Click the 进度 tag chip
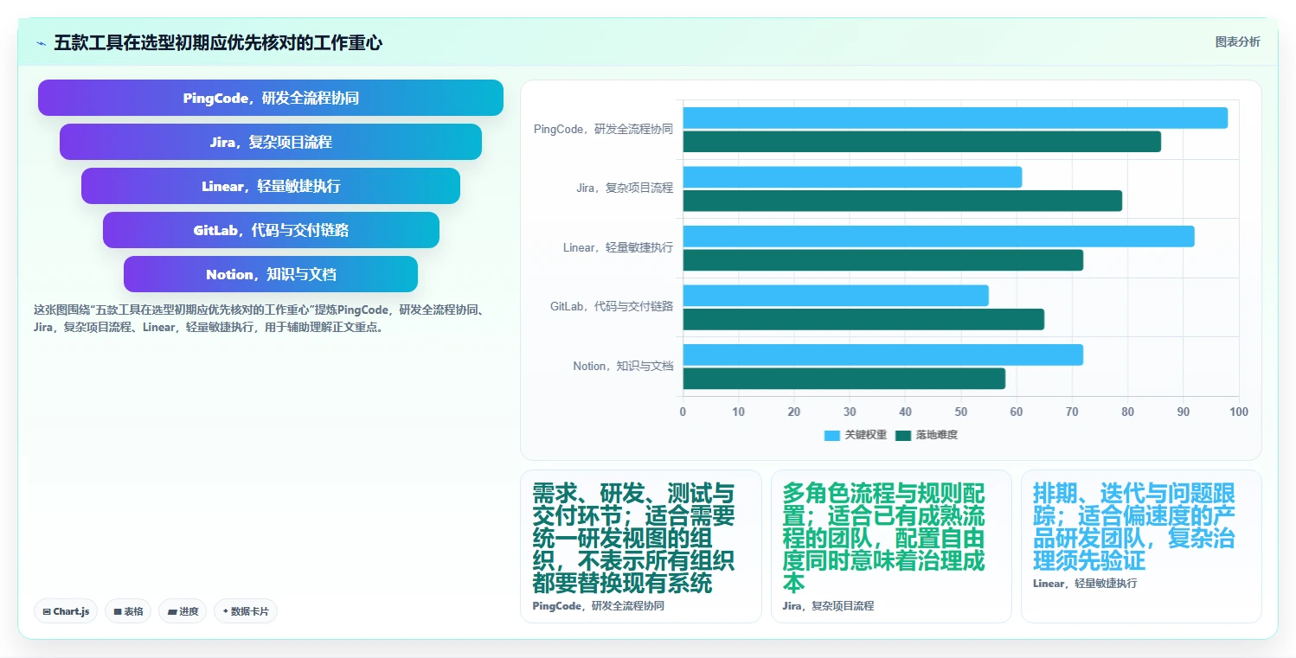 183,611
